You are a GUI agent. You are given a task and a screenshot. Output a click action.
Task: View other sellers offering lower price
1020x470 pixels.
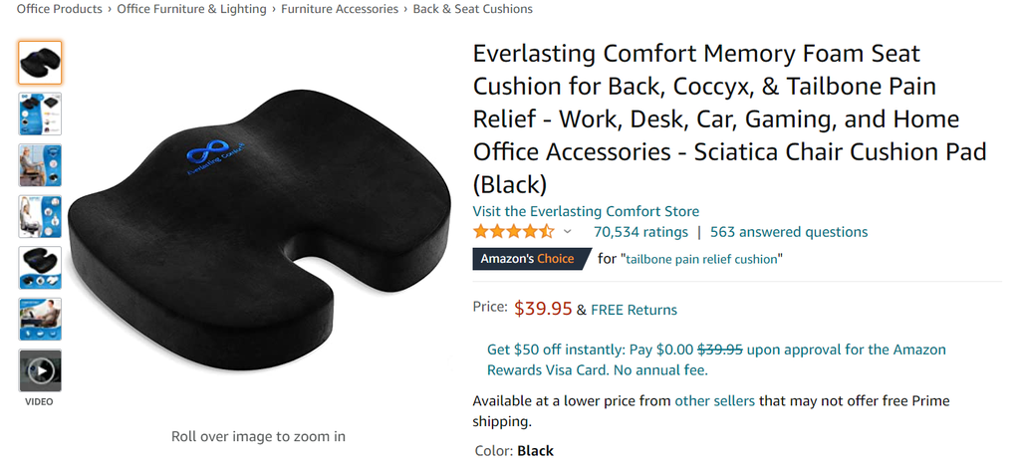(x=714, y=401)
